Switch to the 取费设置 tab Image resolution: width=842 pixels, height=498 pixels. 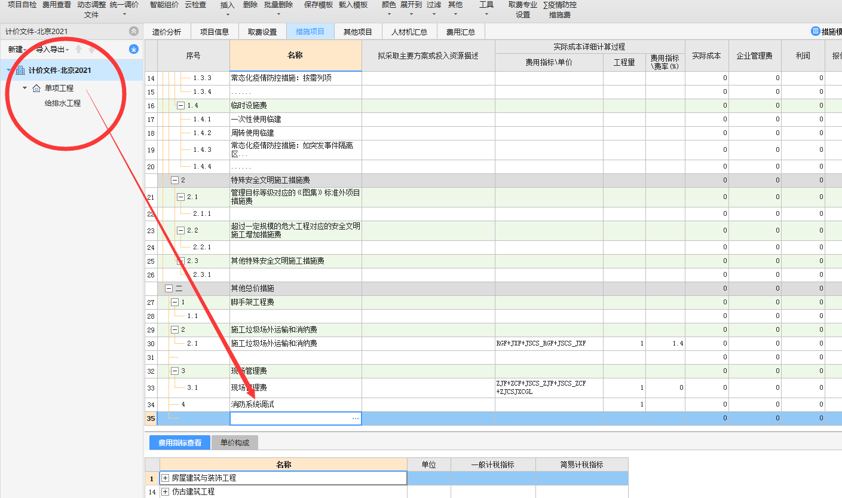point(262,32)
